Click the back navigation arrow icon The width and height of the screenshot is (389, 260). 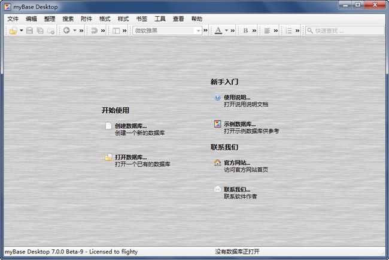[x=66, y=31]
